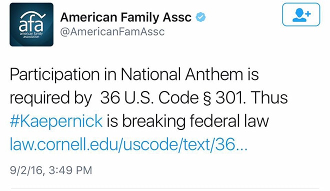Click the person silhouette in the follow button
Screen dimensions: 330x191
(299, 14)
